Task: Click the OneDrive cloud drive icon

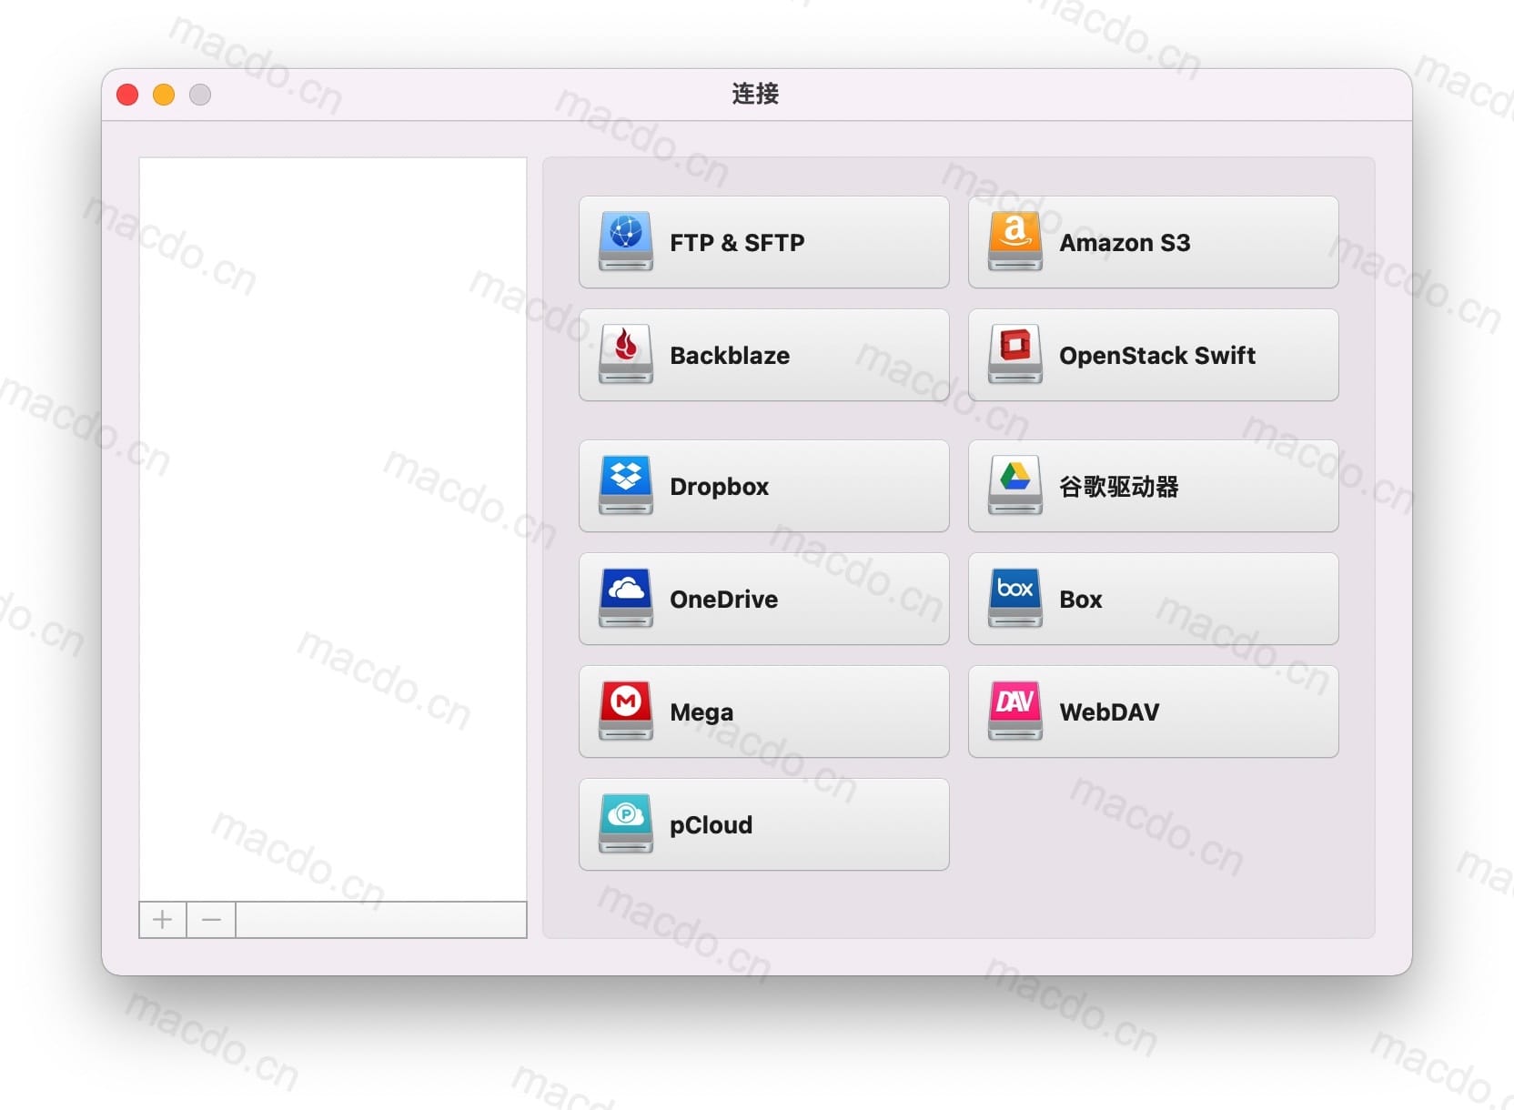Action: point(626,599)
